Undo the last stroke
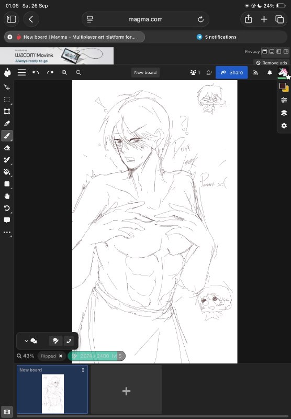This screenshot has height=419, width=291. (x=36, y=72)
